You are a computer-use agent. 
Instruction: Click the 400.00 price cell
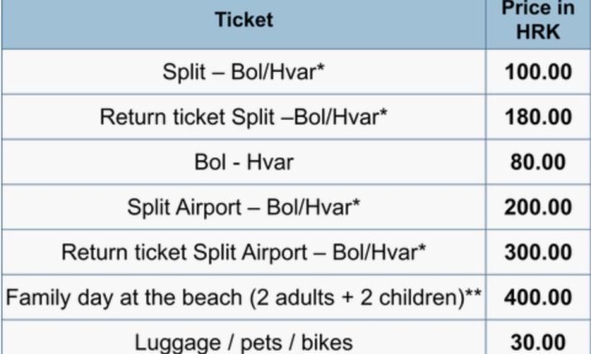(537, 296)
